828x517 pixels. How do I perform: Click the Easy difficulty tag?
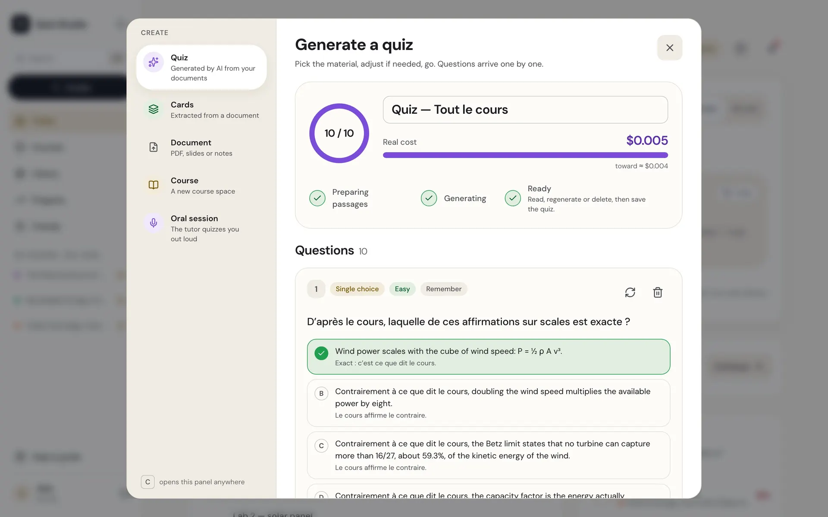click(402, 289)
